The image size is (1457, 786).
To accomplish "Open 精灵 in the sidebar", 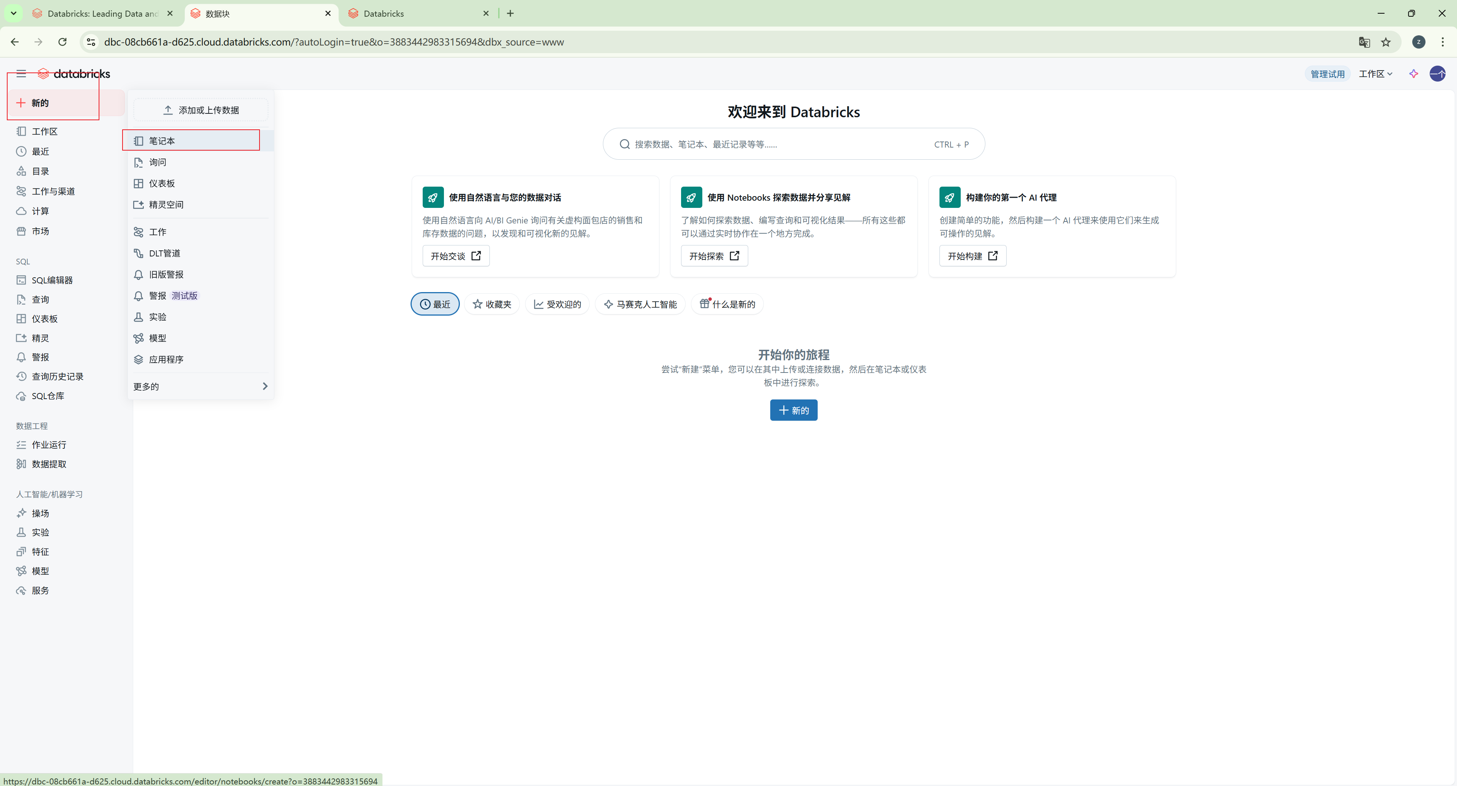I will pyautogui.click(x=66, y=338).
